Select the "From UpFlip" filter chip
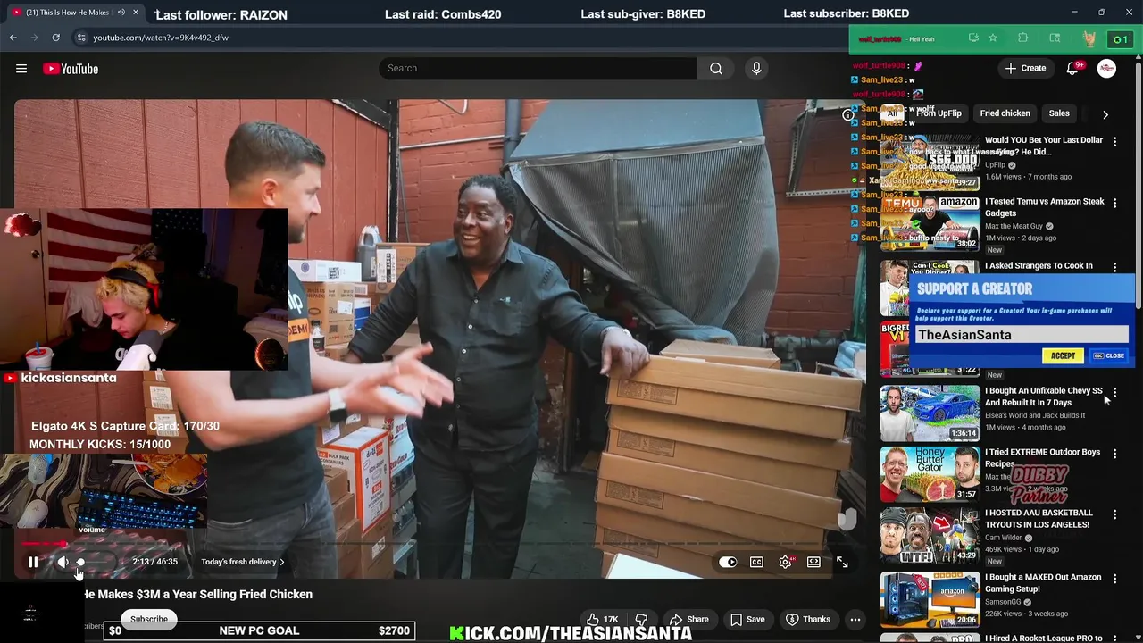This screenshot has height=643, width=1143. [938, 113]
